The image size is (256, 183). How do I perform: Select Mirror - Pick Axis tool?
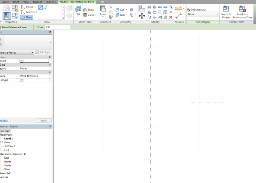[x=149, y=7]
